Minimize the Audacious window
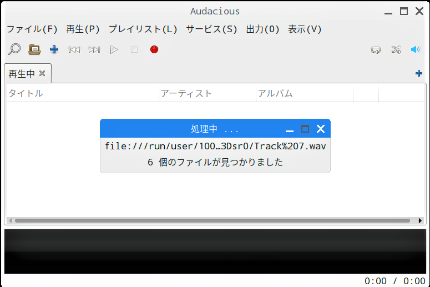 click(x=388, y=12)
